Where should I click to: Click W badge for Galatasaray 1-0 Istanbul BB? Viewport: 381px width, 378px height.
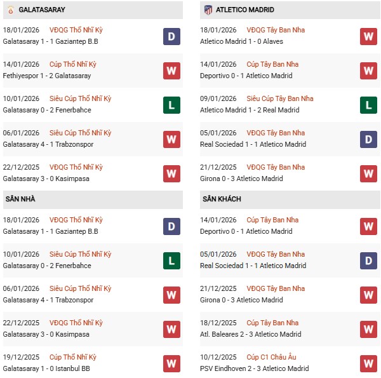[171, 363]
